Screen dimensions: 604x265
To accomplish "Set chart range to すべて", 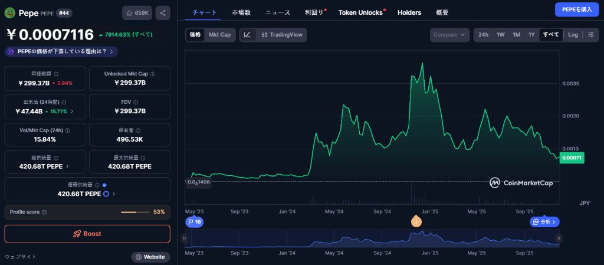I will 551,35.
